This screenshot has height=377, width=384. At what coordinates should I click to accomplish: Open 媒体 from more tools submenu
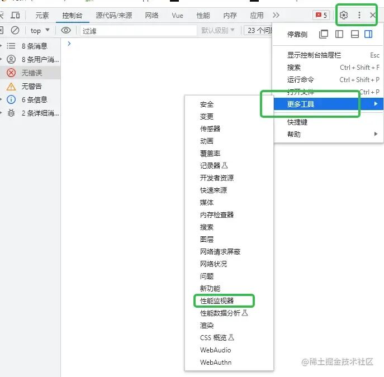pyautogui.click(x=229, y=203)
